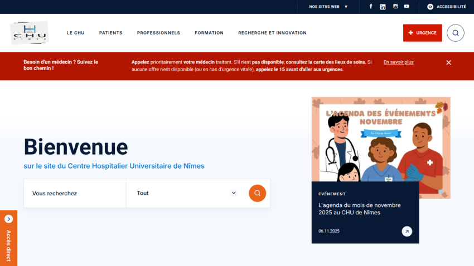474x266 pixels.
Task: Open the Le CHU menu
Action: click(x=76, y=33)
